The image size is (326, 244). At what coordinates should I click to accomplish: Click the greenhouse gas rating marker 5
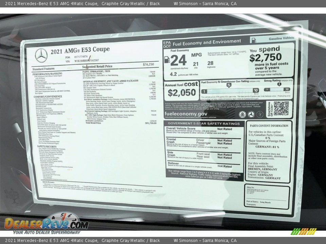click(229, 85)
